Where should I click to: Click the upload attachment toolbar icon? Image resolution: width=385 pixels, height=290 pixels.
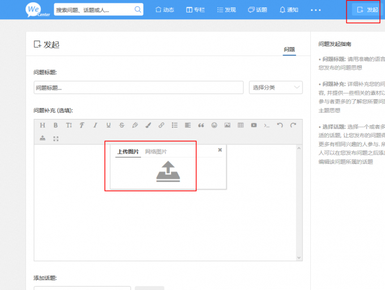[42, 138]
